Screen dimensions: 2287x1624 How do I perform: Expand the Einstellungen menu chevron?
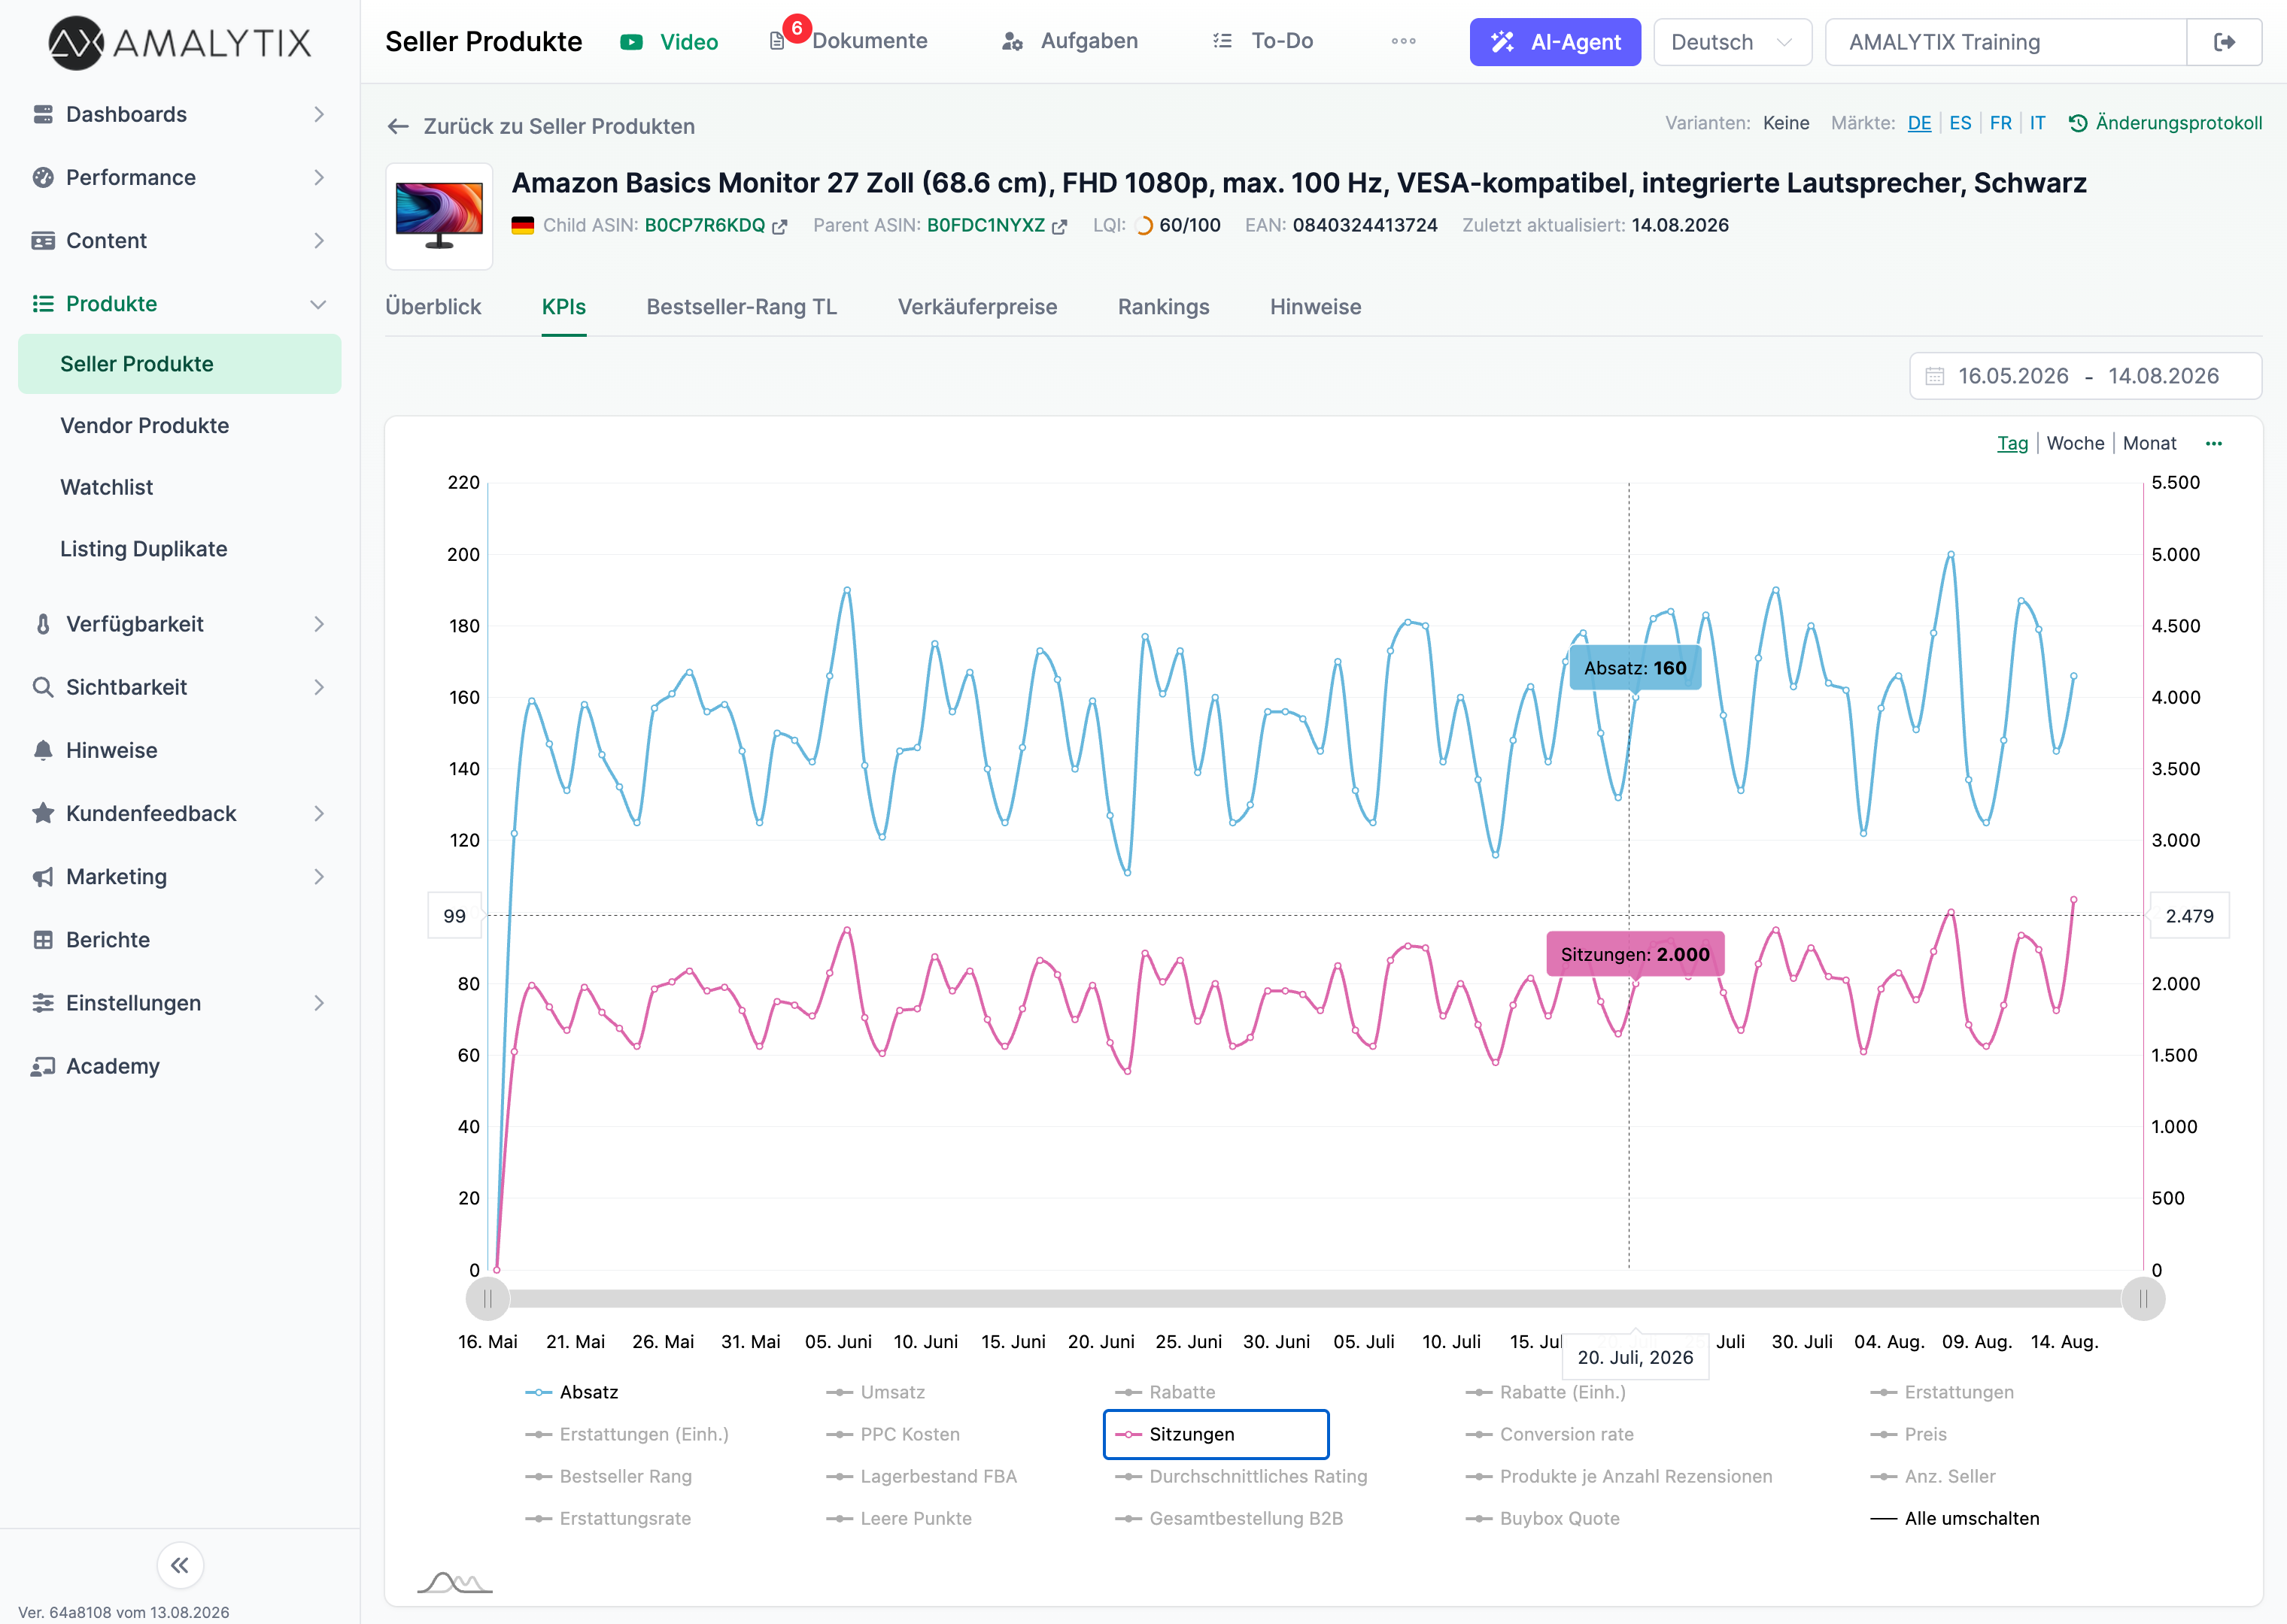tap(319, 1003)
